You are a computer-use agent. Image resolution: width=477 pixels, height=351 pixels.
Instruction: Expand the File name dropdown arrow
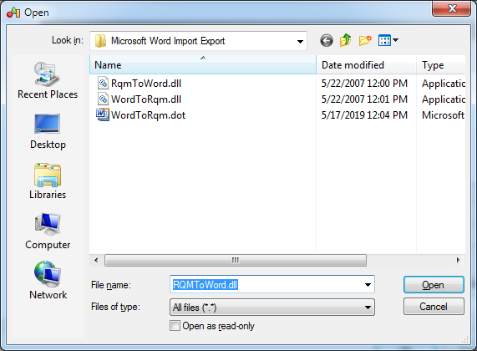coord(368,285)
